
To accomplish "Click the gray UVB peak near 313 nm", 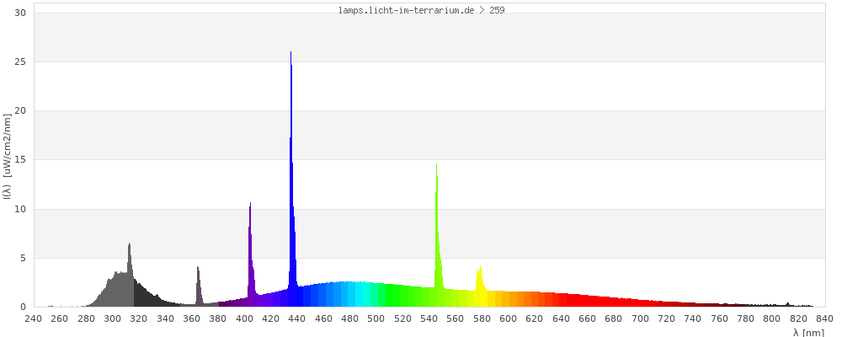I will pos(130,275).
